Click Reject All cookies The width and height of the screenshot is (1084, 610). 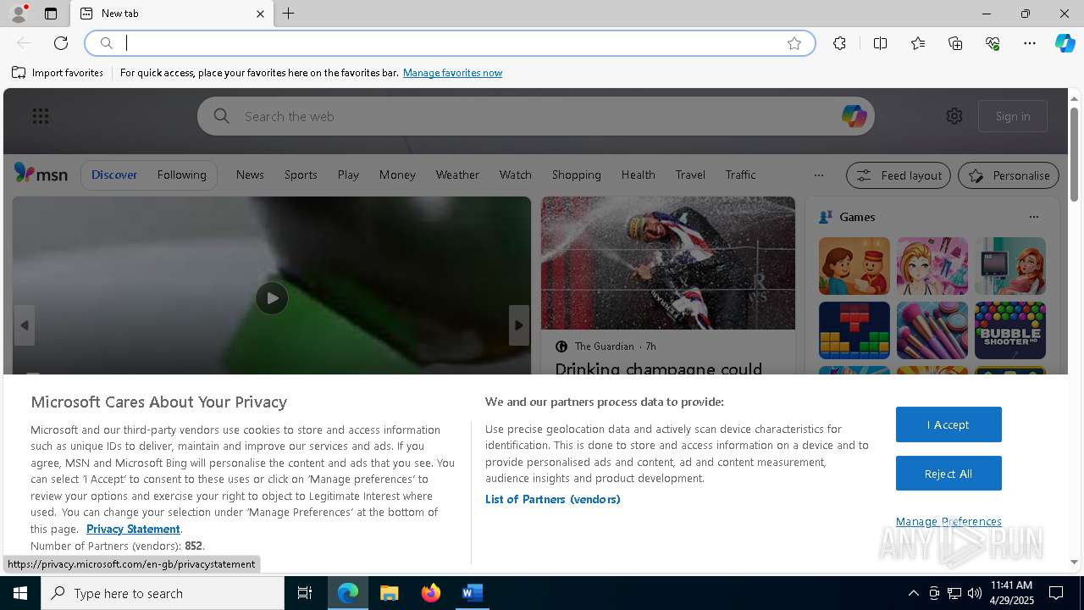(948, 474)
